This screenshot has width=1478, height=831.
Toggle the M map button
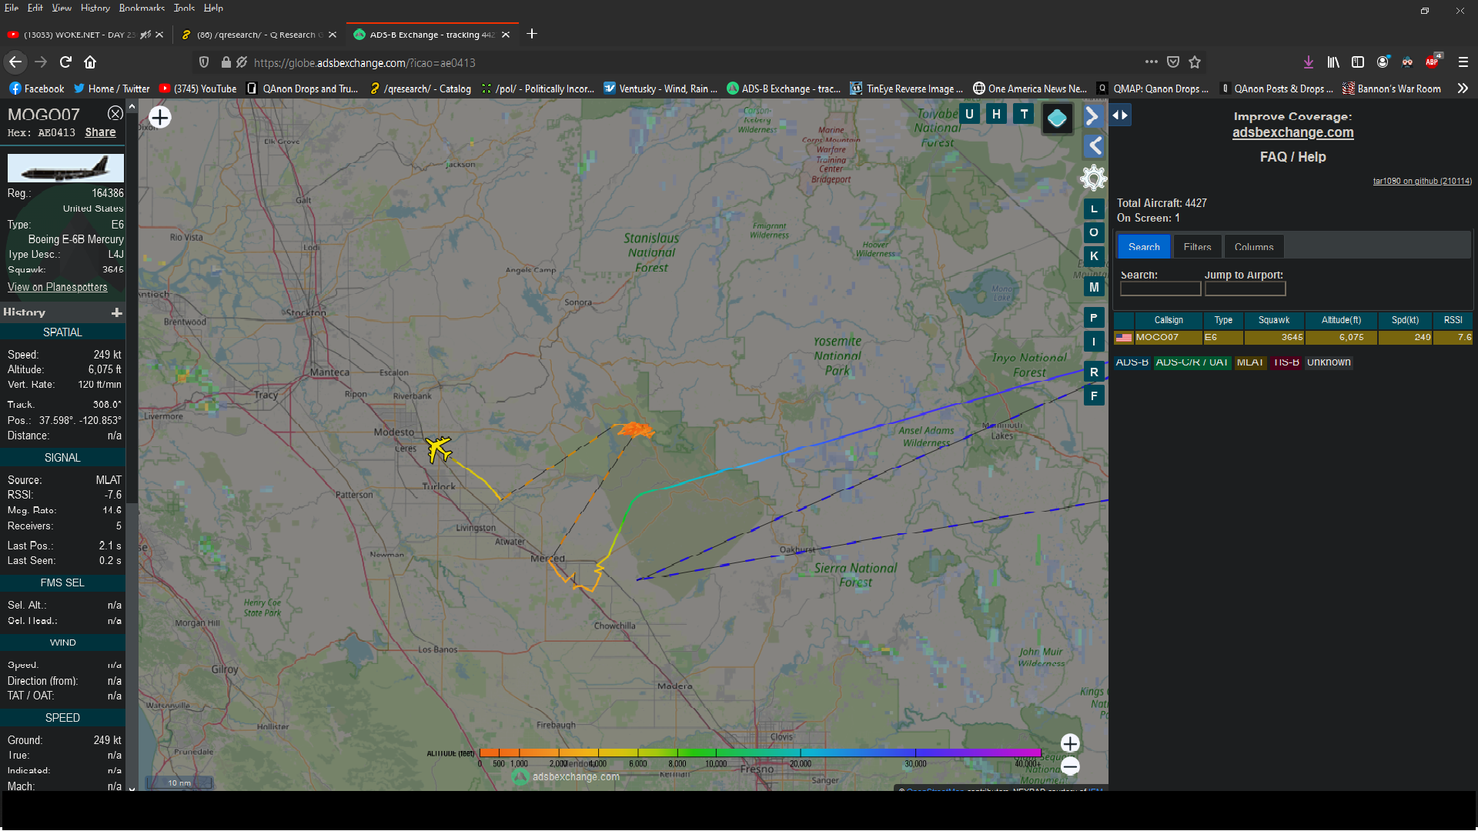(1094, 287)
